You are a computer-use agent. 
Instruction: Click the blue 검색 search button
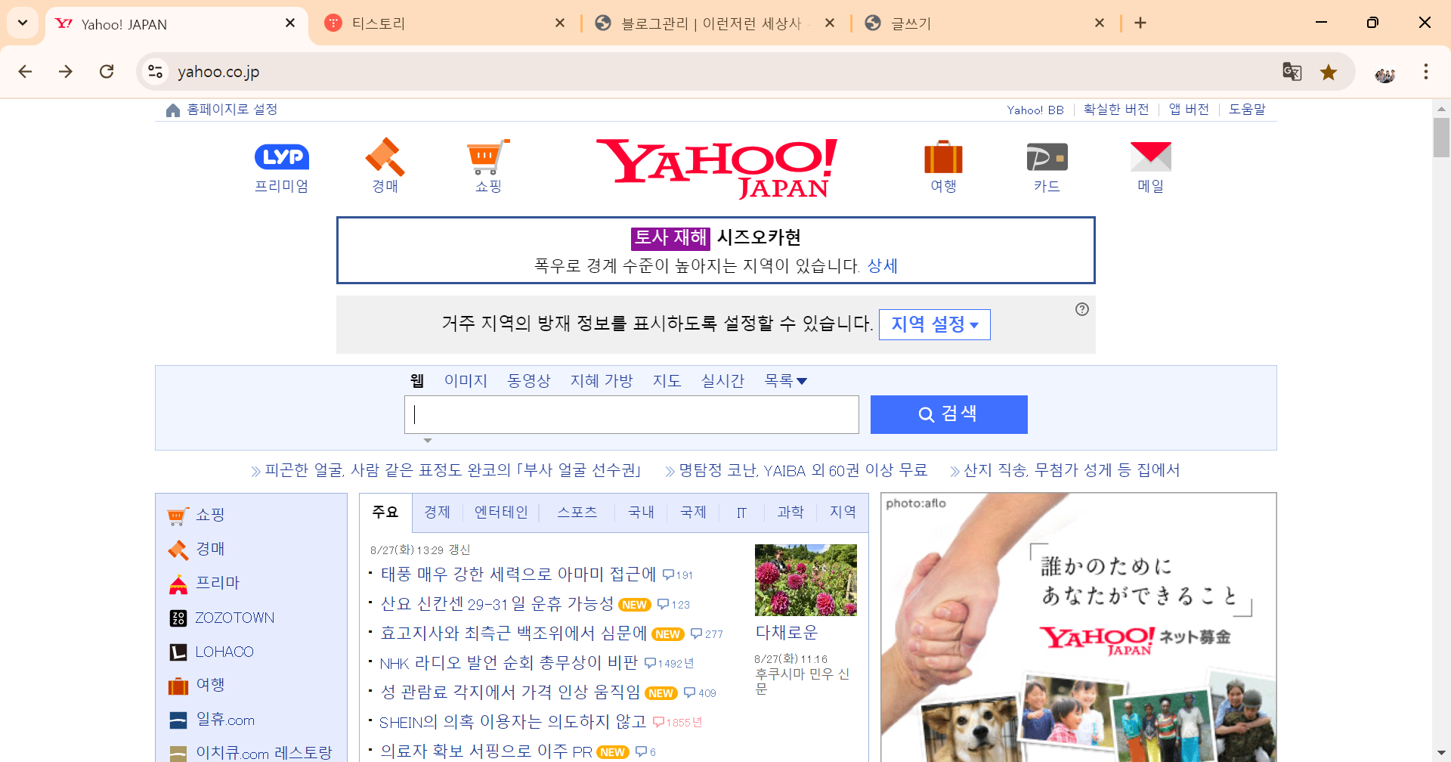[948, 414]
